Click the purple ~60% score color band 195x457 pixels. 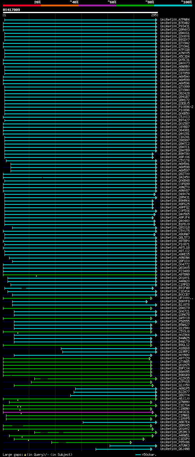[97, 5]
